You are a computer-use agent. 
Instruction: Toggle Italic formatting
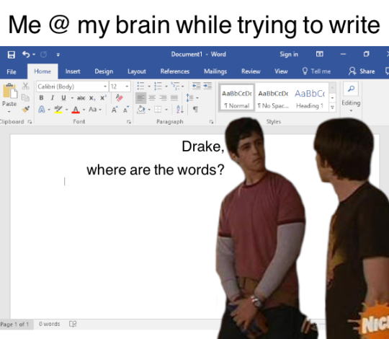click(53, 98)
